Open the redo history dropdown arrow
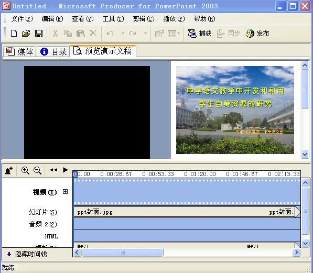The height and width of the screenshot is (273, 313). pyautogui.click(x=146, y=34)
